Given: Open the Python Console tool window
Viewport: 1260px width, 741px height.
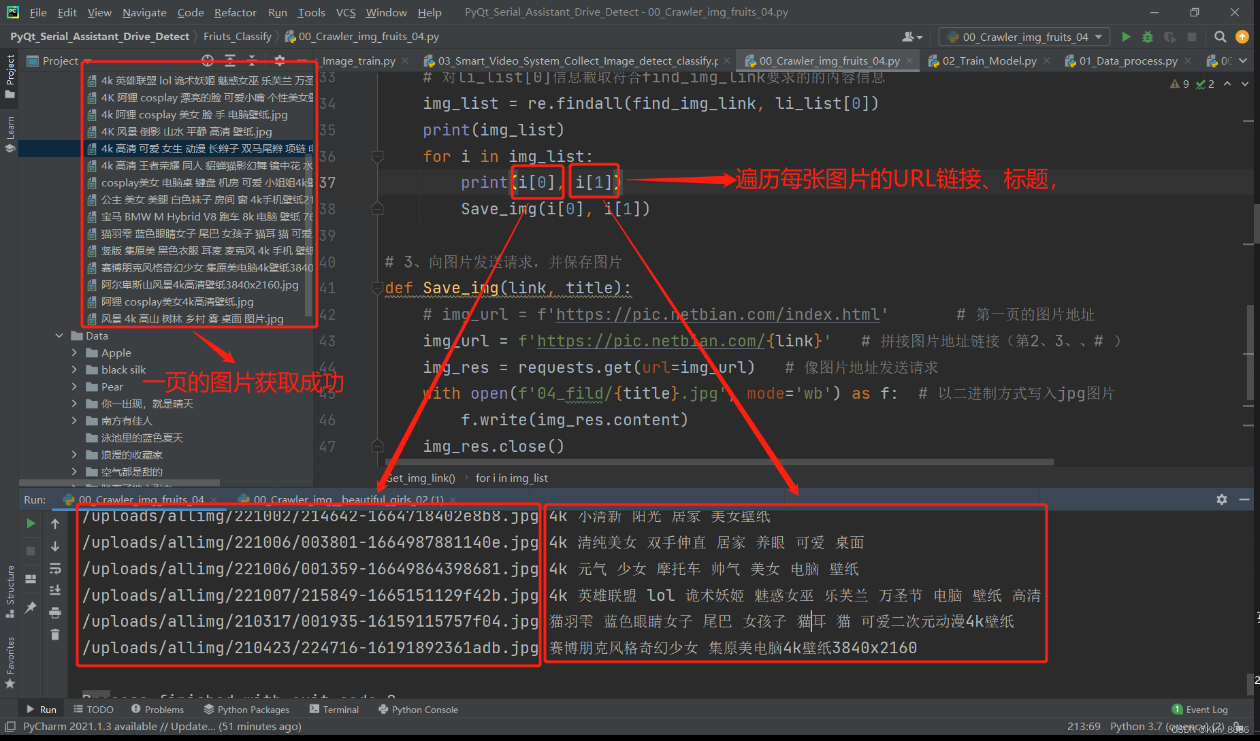Looking at the screenshot, I should [x=418, y=709].
